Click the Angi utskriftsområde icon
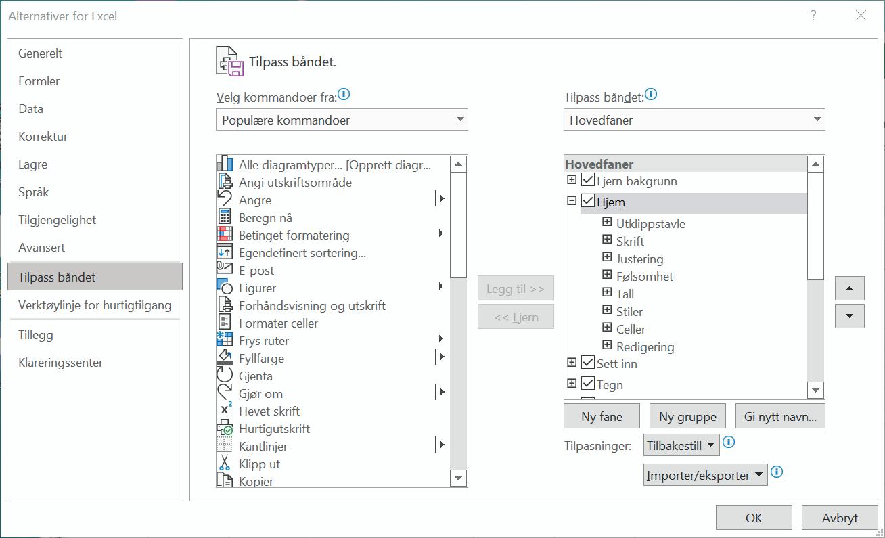 tap(225, 182)
